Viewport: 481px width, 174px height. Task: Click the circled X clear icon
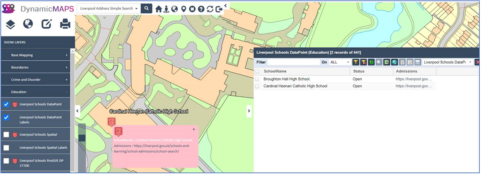coord(192,9)
